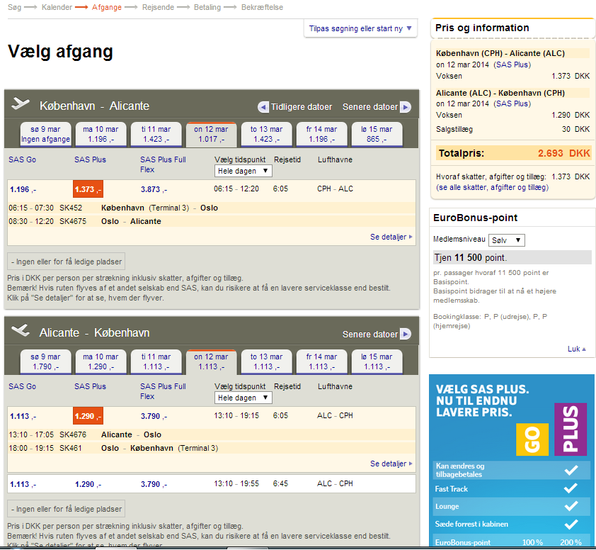Open return Vælg tidspunkt Hele dagen dropdown

[x=243, y=398]
